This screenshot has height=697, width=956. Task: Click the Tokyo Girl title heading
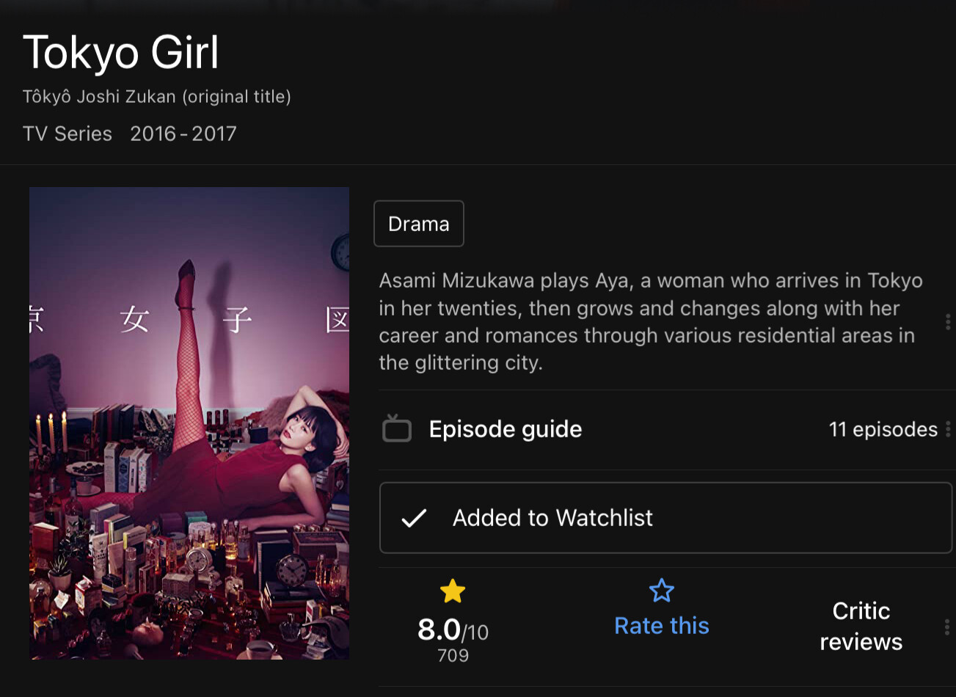pos(121,53)
